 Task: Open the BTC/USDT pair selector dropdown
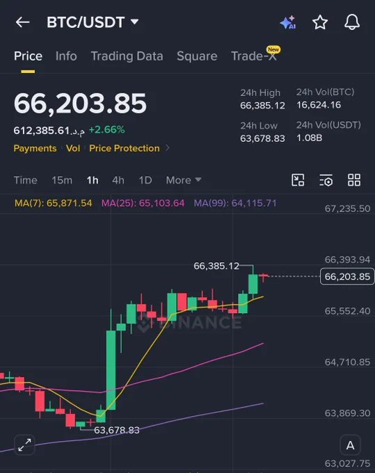tap(93, 22)
